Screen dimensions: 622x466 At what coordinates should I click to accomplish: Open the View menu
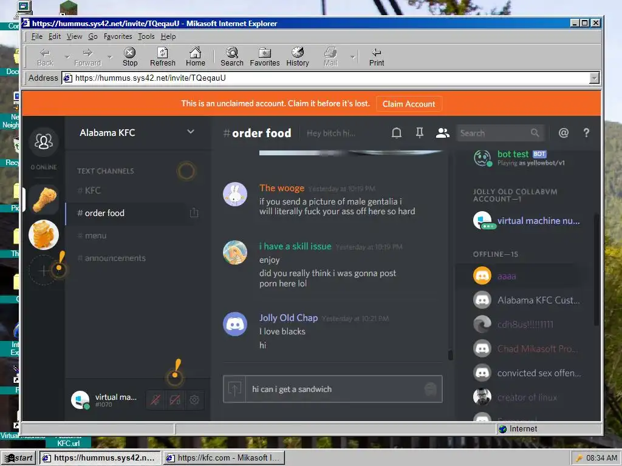point(74,36)
